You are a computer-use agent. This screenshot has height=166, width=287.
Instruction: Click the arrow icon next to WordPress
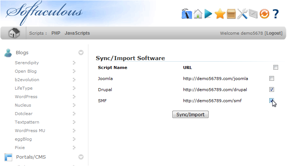(74, 97)
